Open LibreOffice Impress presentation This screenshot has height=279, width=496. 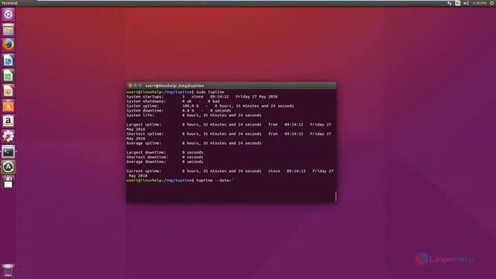(9, 91)
